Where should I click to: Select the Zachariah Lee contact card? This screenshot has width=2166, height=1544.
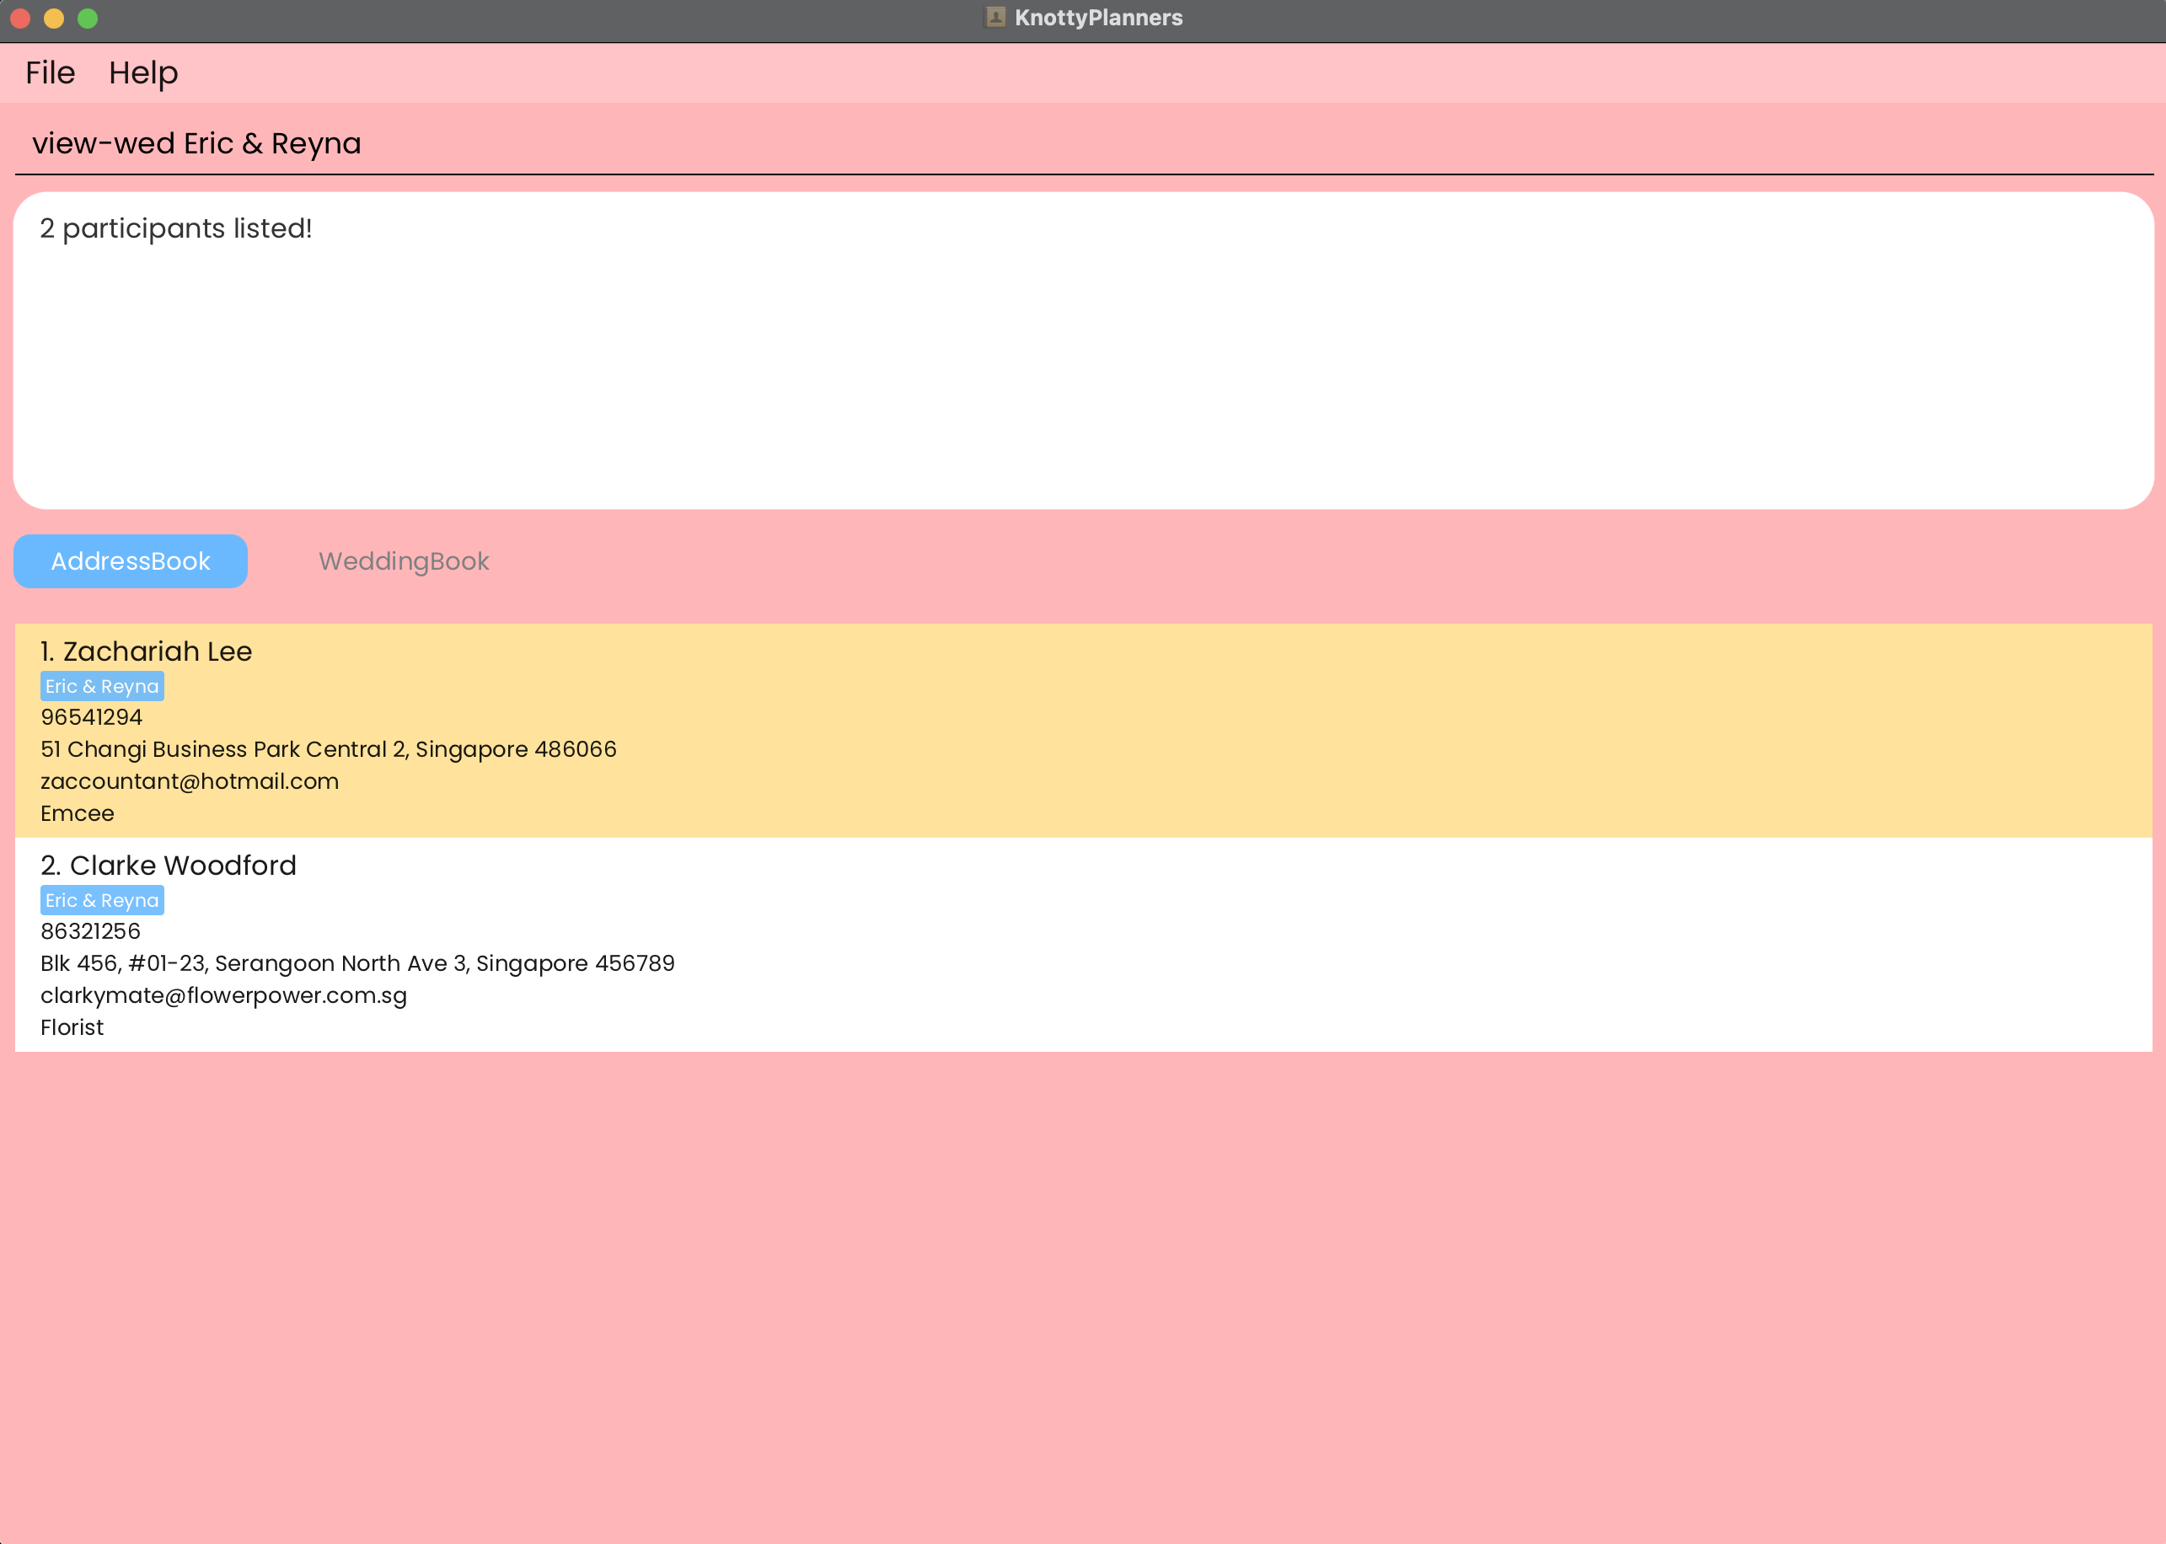click(1082, 730)
